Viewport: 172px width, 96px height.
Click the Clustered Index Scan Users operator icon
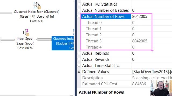(37, 5)
